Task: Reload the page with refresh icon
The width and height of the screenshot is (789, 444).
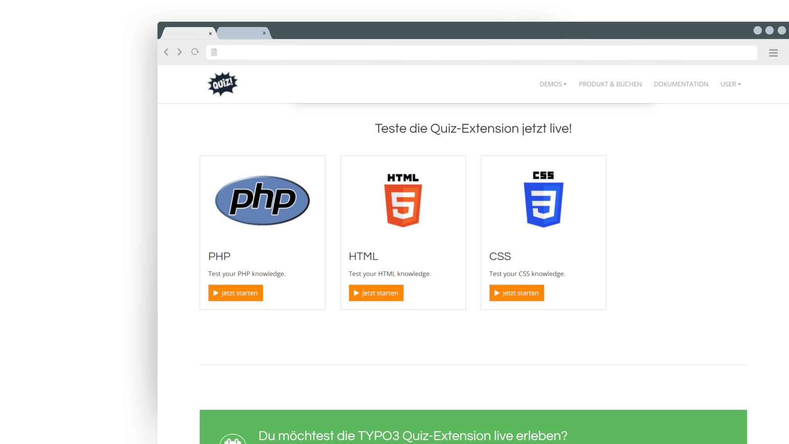Action: 195,52
